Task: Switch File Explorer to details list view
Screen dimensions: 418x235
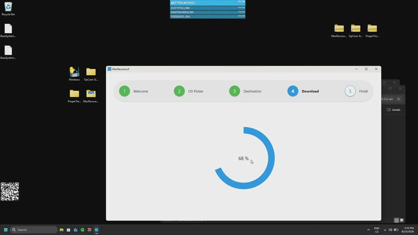Action: (x=396, y=220)
